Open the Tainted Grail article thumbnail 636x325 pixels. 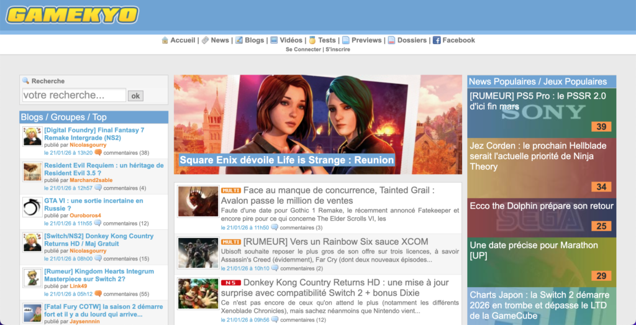(198, 201)
